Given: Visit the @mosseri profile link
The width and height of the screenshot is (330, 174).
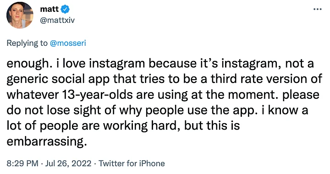Looking at the screenshot, I should [68, 43].
